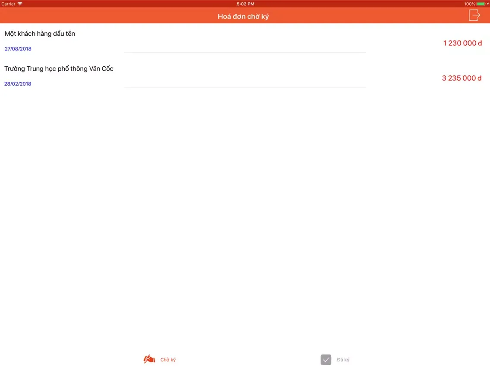Select the Chờ ký signing hand icon

149,359
